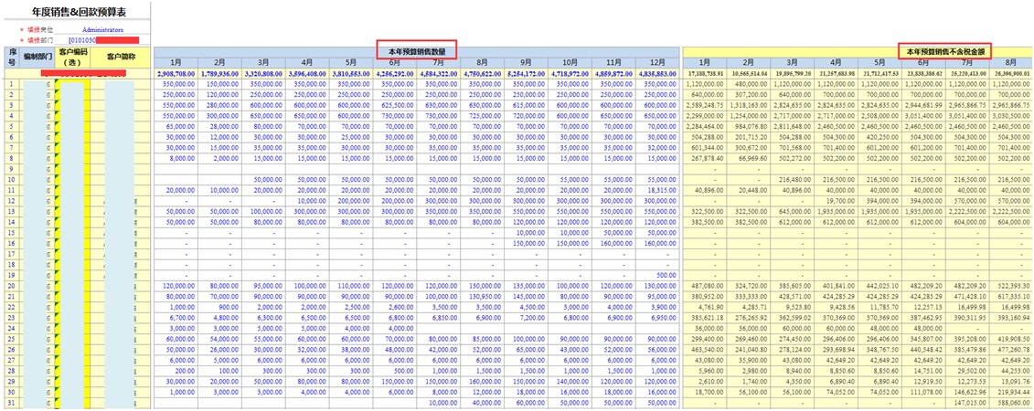Screen dimensions: 1034x411
Task: Select the 10月 header under sales quantity
Action: [x=570, y=62]
